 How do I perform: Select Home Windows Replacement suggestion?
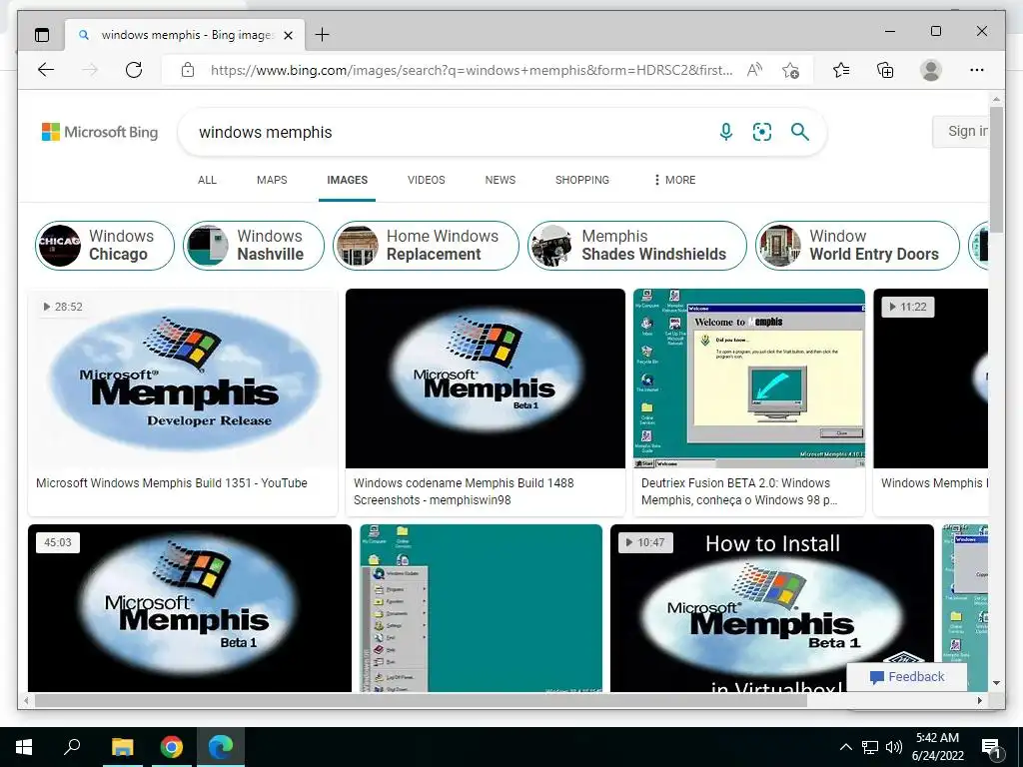[x=426, y=246]
